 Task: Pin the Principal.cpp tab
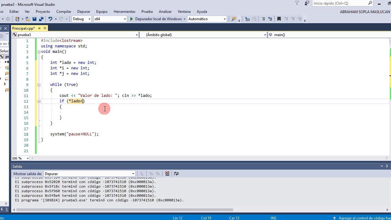tap(39, 28)
